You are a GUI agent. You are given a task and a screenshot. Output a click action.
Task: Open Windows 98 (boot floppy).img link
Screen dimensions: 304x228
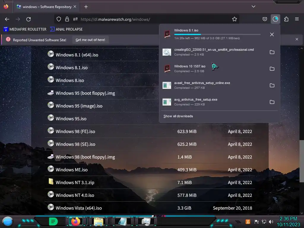click(85, 157)
